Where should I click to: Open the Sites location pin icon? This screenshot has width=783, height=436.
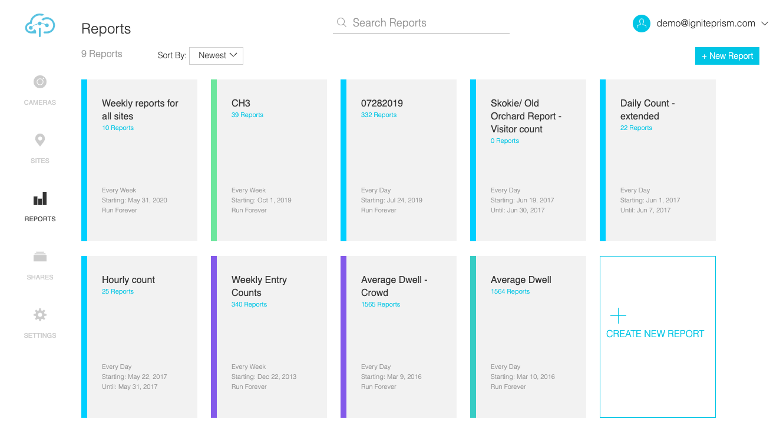[40, 140]
